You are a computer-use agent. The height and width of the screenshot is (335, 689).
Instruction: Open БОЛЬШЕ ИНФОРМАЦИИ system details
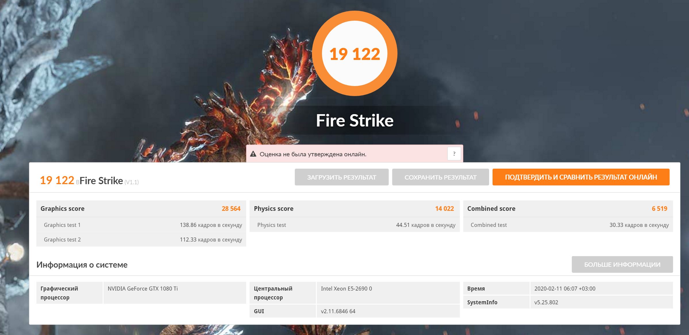click(x=622, y=264)
